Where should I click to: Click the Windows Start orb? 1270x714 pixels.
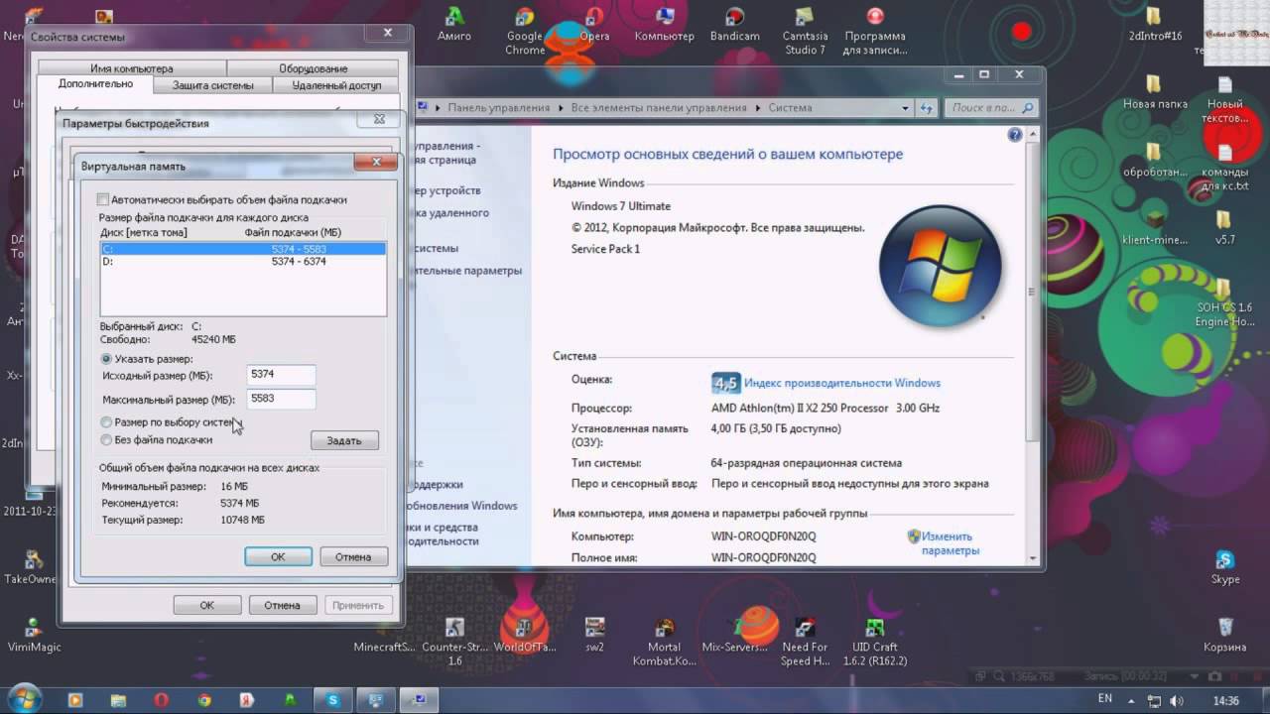coord(27,698)
